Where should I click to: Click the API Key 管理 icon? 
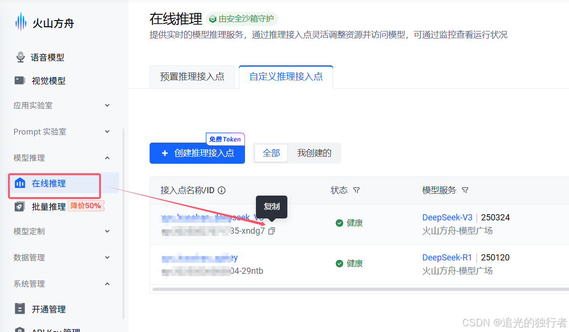coord(20,329)
